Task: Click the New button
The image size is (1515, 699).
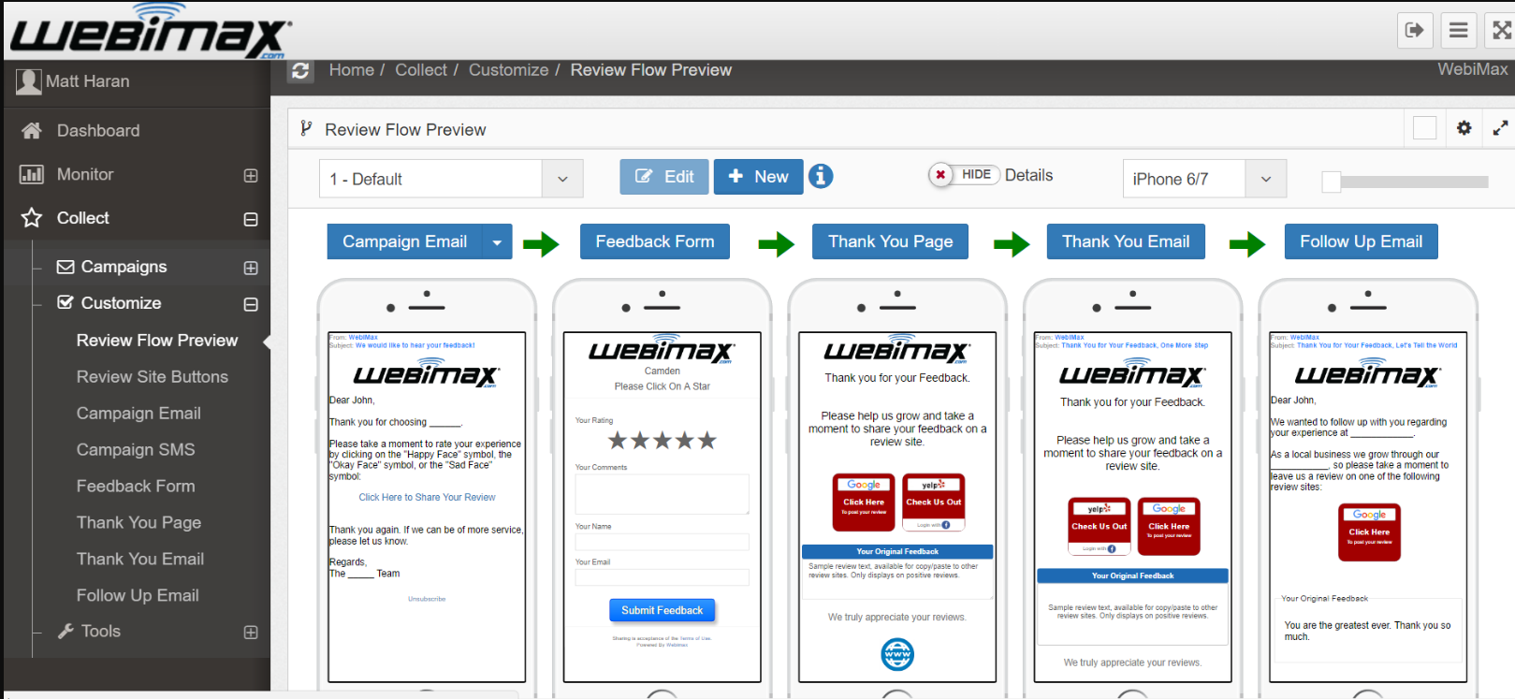Action: [x=758, y=177]
